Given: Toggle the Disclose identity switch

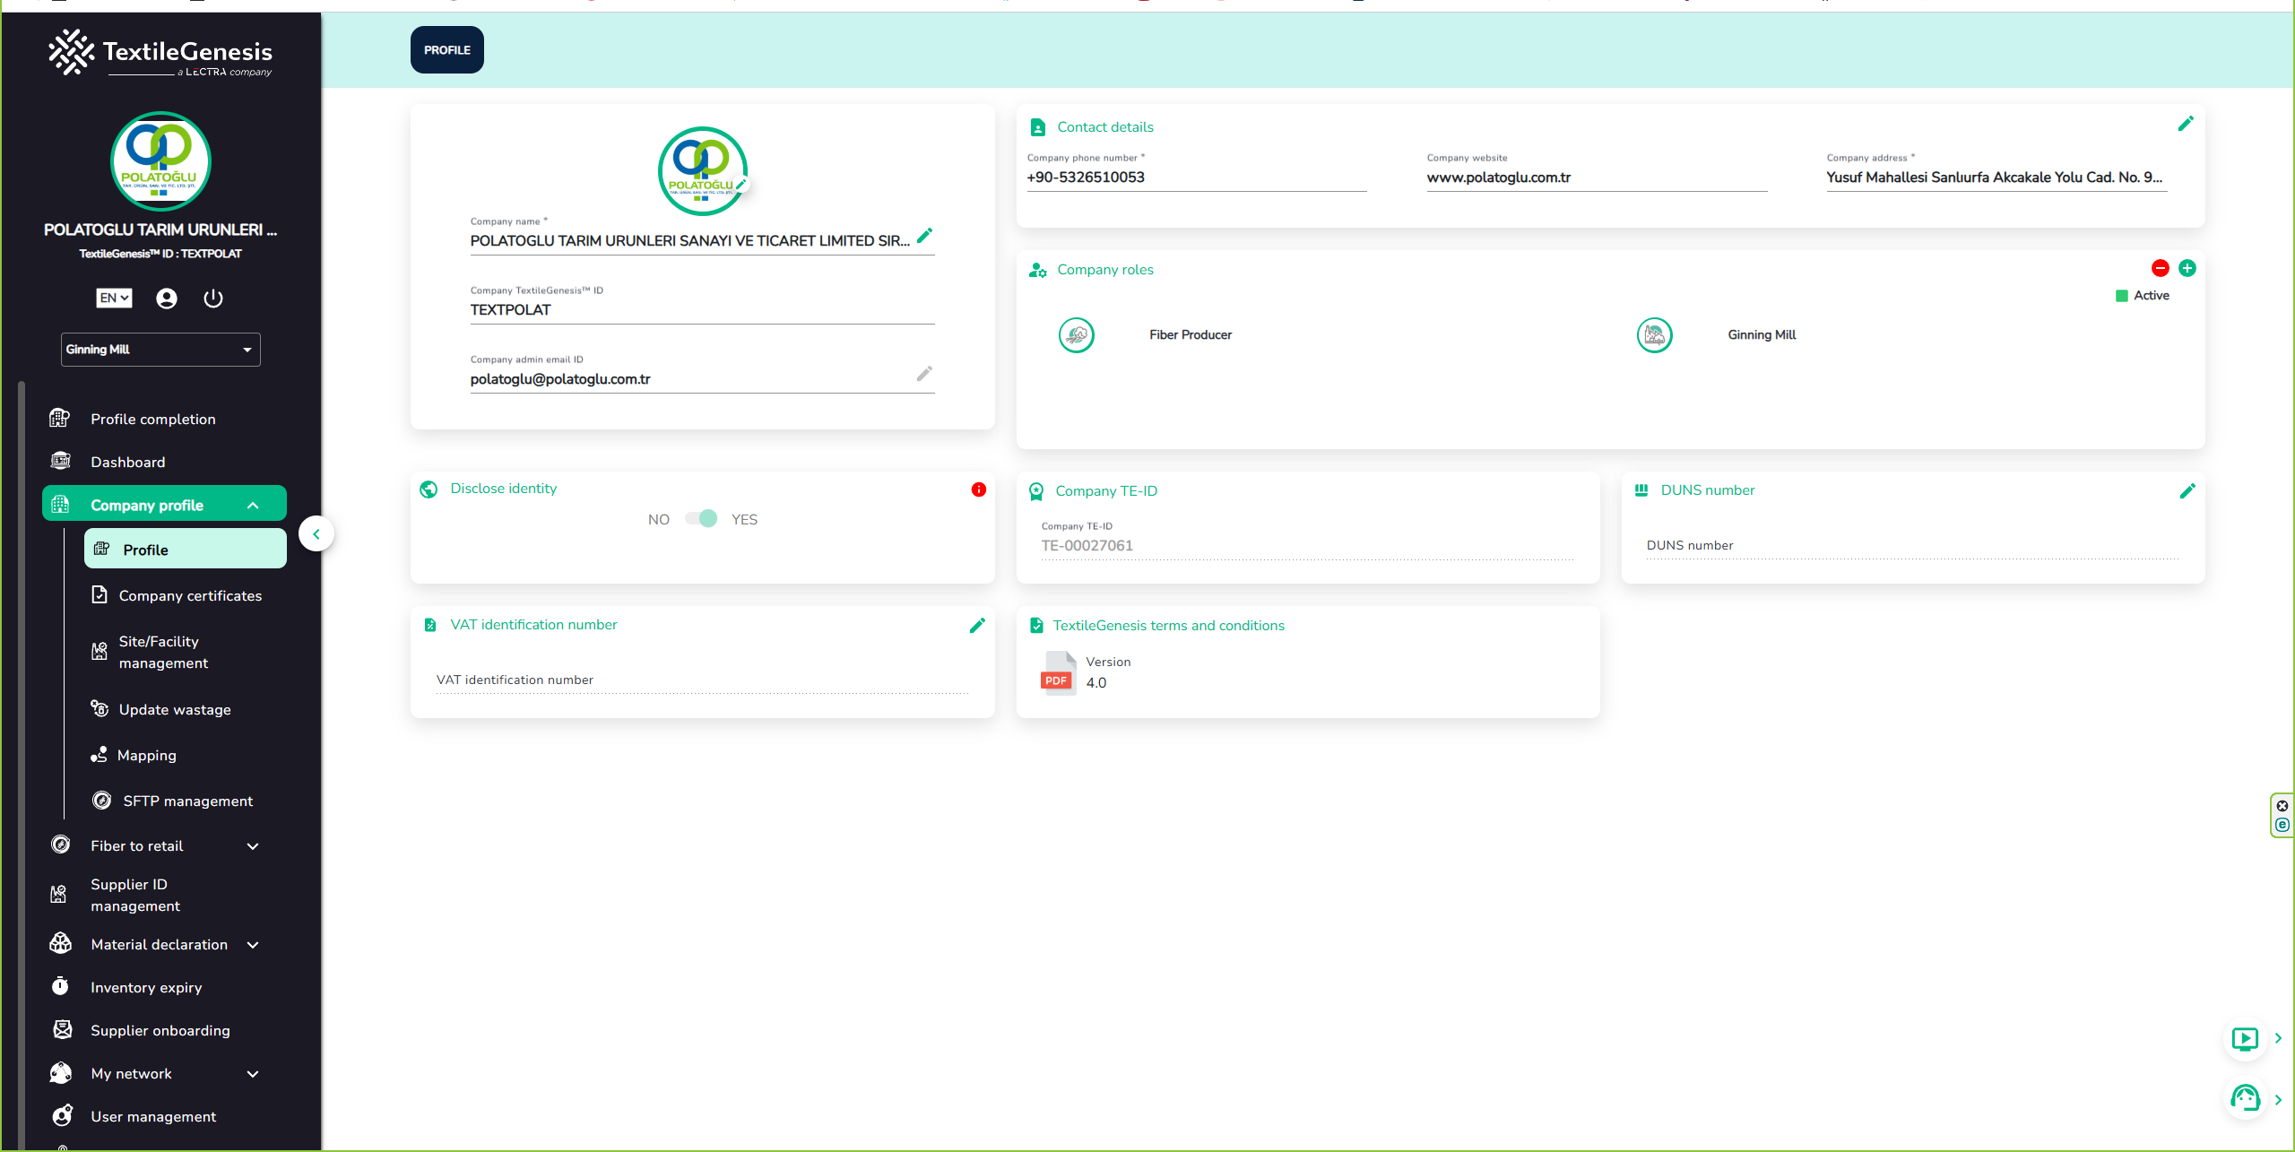Looking at the screenshot, I should coord(701,519).
